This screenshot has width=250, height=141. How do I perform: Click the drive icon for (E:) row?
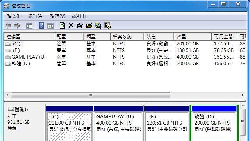[x=8, y=50]
